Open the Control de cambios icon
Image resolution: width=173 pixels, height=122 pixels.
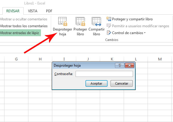tap(109, 33)
